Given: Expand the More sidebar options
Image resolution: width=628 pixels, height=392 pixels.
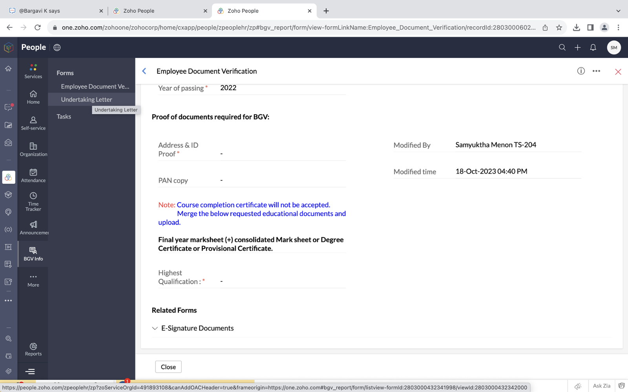Looking at the screenshot, I should pyautogui.click(x=33, y=280).
